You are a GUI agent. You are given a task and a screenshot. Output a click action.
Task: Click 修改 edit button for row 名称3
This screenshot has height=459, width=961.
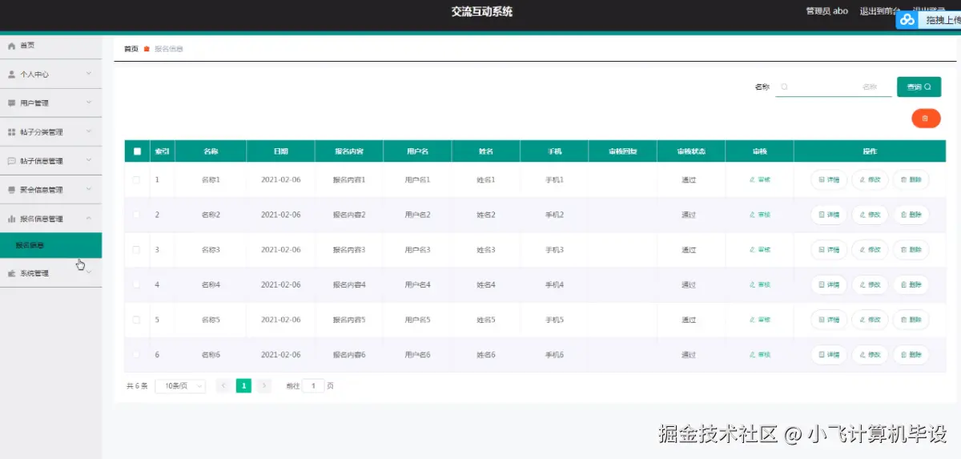point(870,250)
